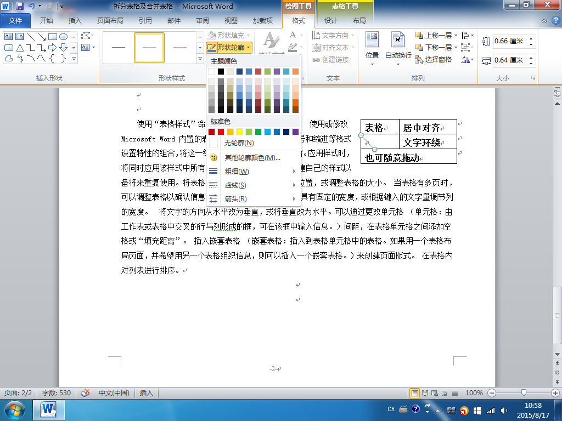Click the spelling check icon in status bar

(85, 392)
